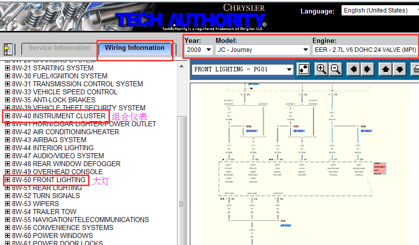419x245 pixels.
Task: Expand 8W-30 FUEL/IGNITION SYSTEM node
Action: coord(7,76)
